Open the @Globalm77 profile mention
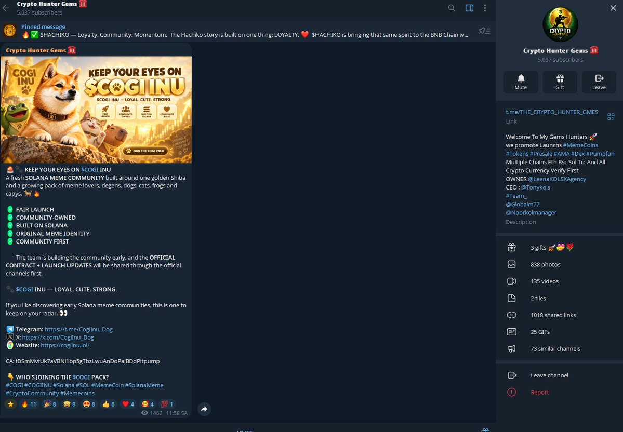The height and width of the screenshot is (432, 623). [x=523, y=204]
